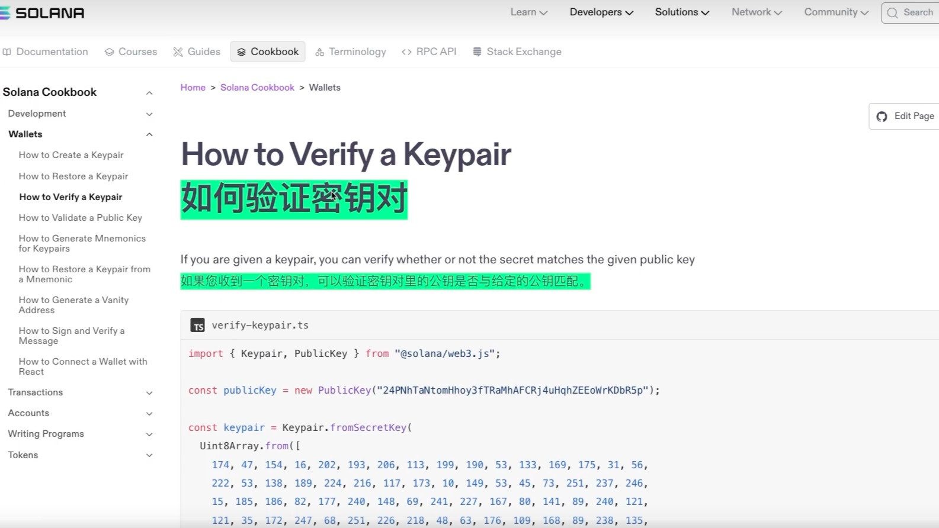Open the Stack Exchange tab

coord(517,52)
